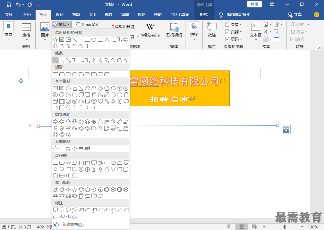Open the 文本框 text box dropdown
The width and height of the screenshot is (324, 230).
pos(256,31)
